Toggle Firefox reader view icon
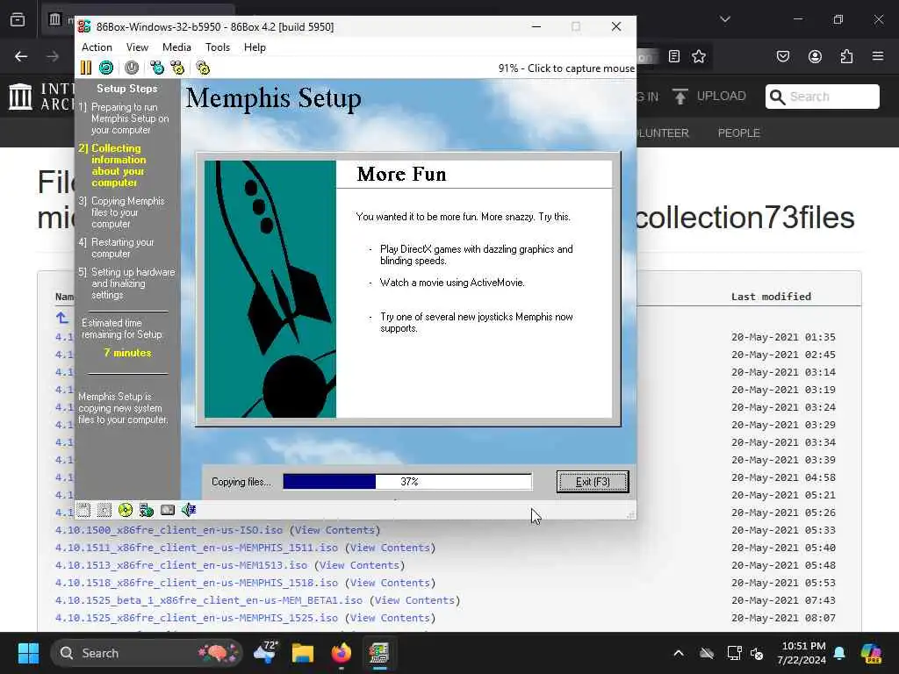Viewport: 899px width, 674px height. (674, 56)
